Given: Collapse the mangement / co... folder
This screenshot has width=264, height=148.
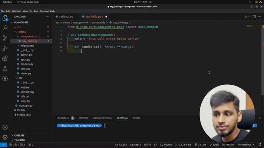Looking at the screenshot, I should [31, 37].
